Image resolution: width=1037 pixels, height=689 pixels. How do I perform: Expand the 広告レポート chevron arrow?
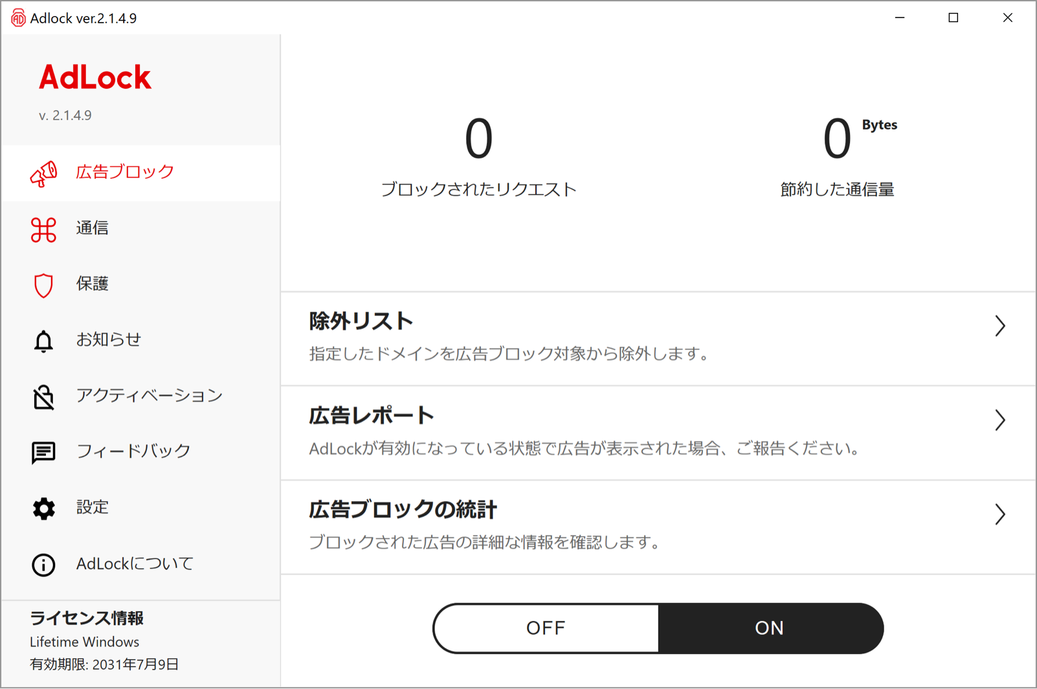click(x=999, y=420)
